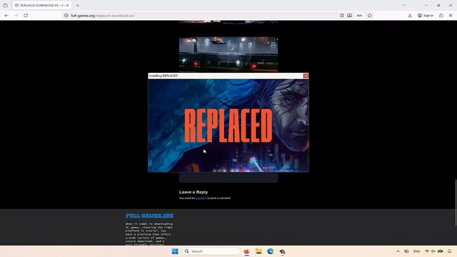
Task: Show hidden system tray icons
Action: (x=398, y=251)
